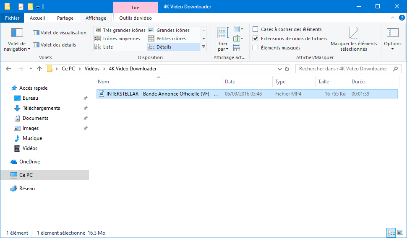Go back with the back arrow

point(8,69)
